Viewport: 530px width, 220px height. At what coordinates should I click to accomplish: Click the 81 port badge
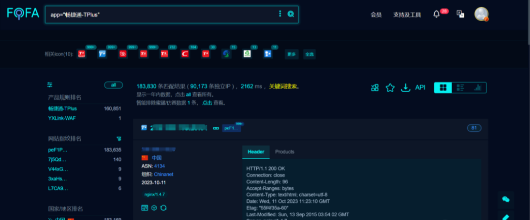click(474, 128)
